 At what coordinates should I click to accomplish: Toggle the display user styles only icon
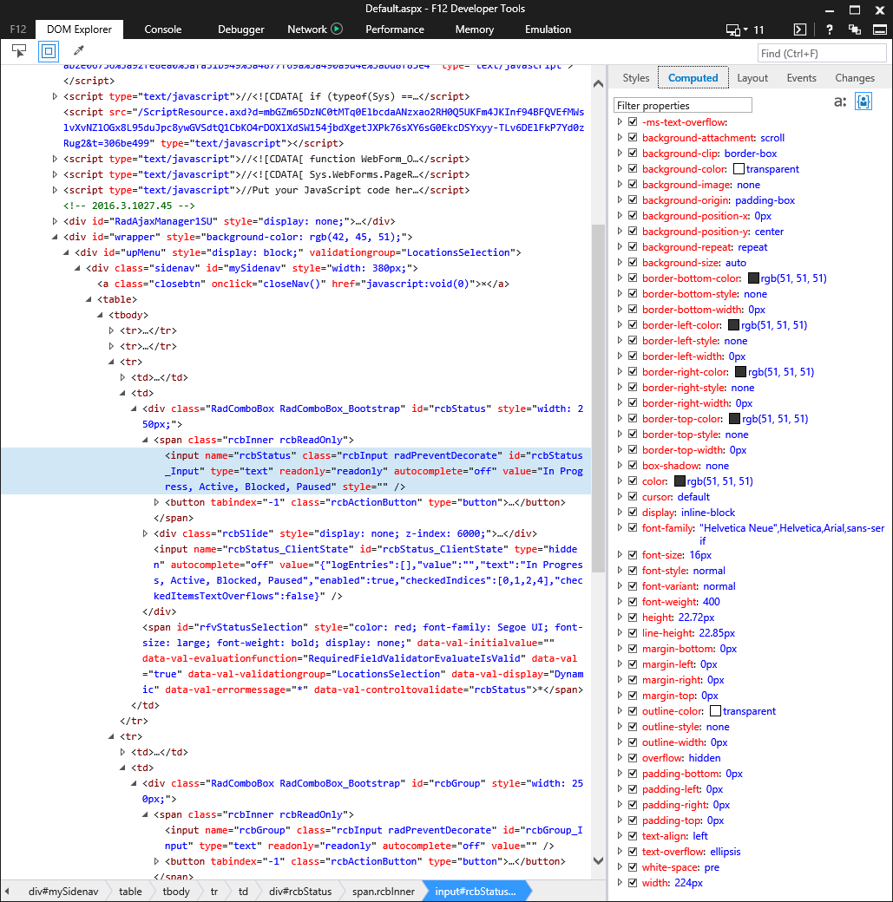863,101
